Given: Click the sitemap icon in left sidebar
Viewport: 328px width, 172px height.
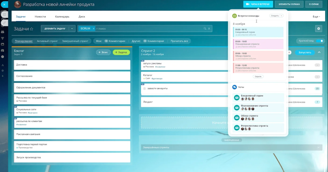Looking at the screenshot, I should [3, 65].
